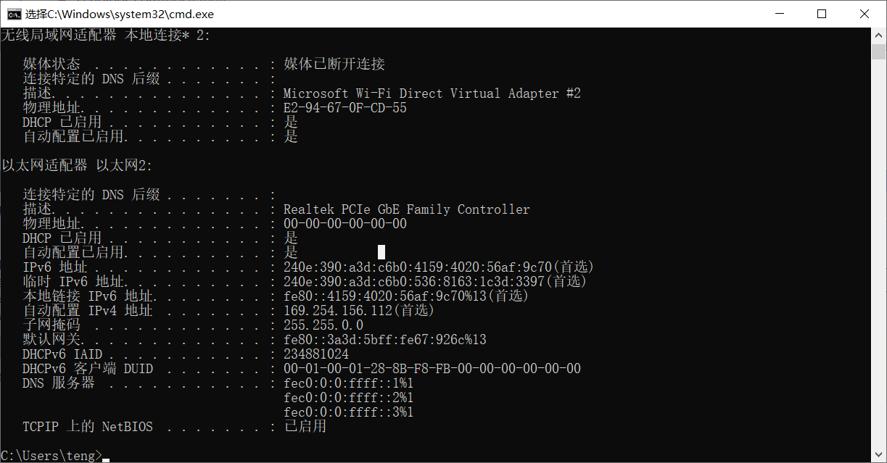Image resolution: width=887 pixels, height=463 pixels.
Task: Click the C:\Users\teng> prompt line
Action: tap(51, 455)
